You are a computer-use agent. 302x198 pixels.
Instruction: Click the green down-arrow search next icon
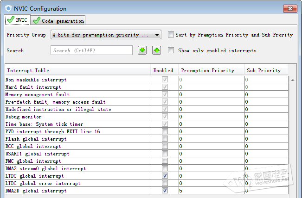142,50
